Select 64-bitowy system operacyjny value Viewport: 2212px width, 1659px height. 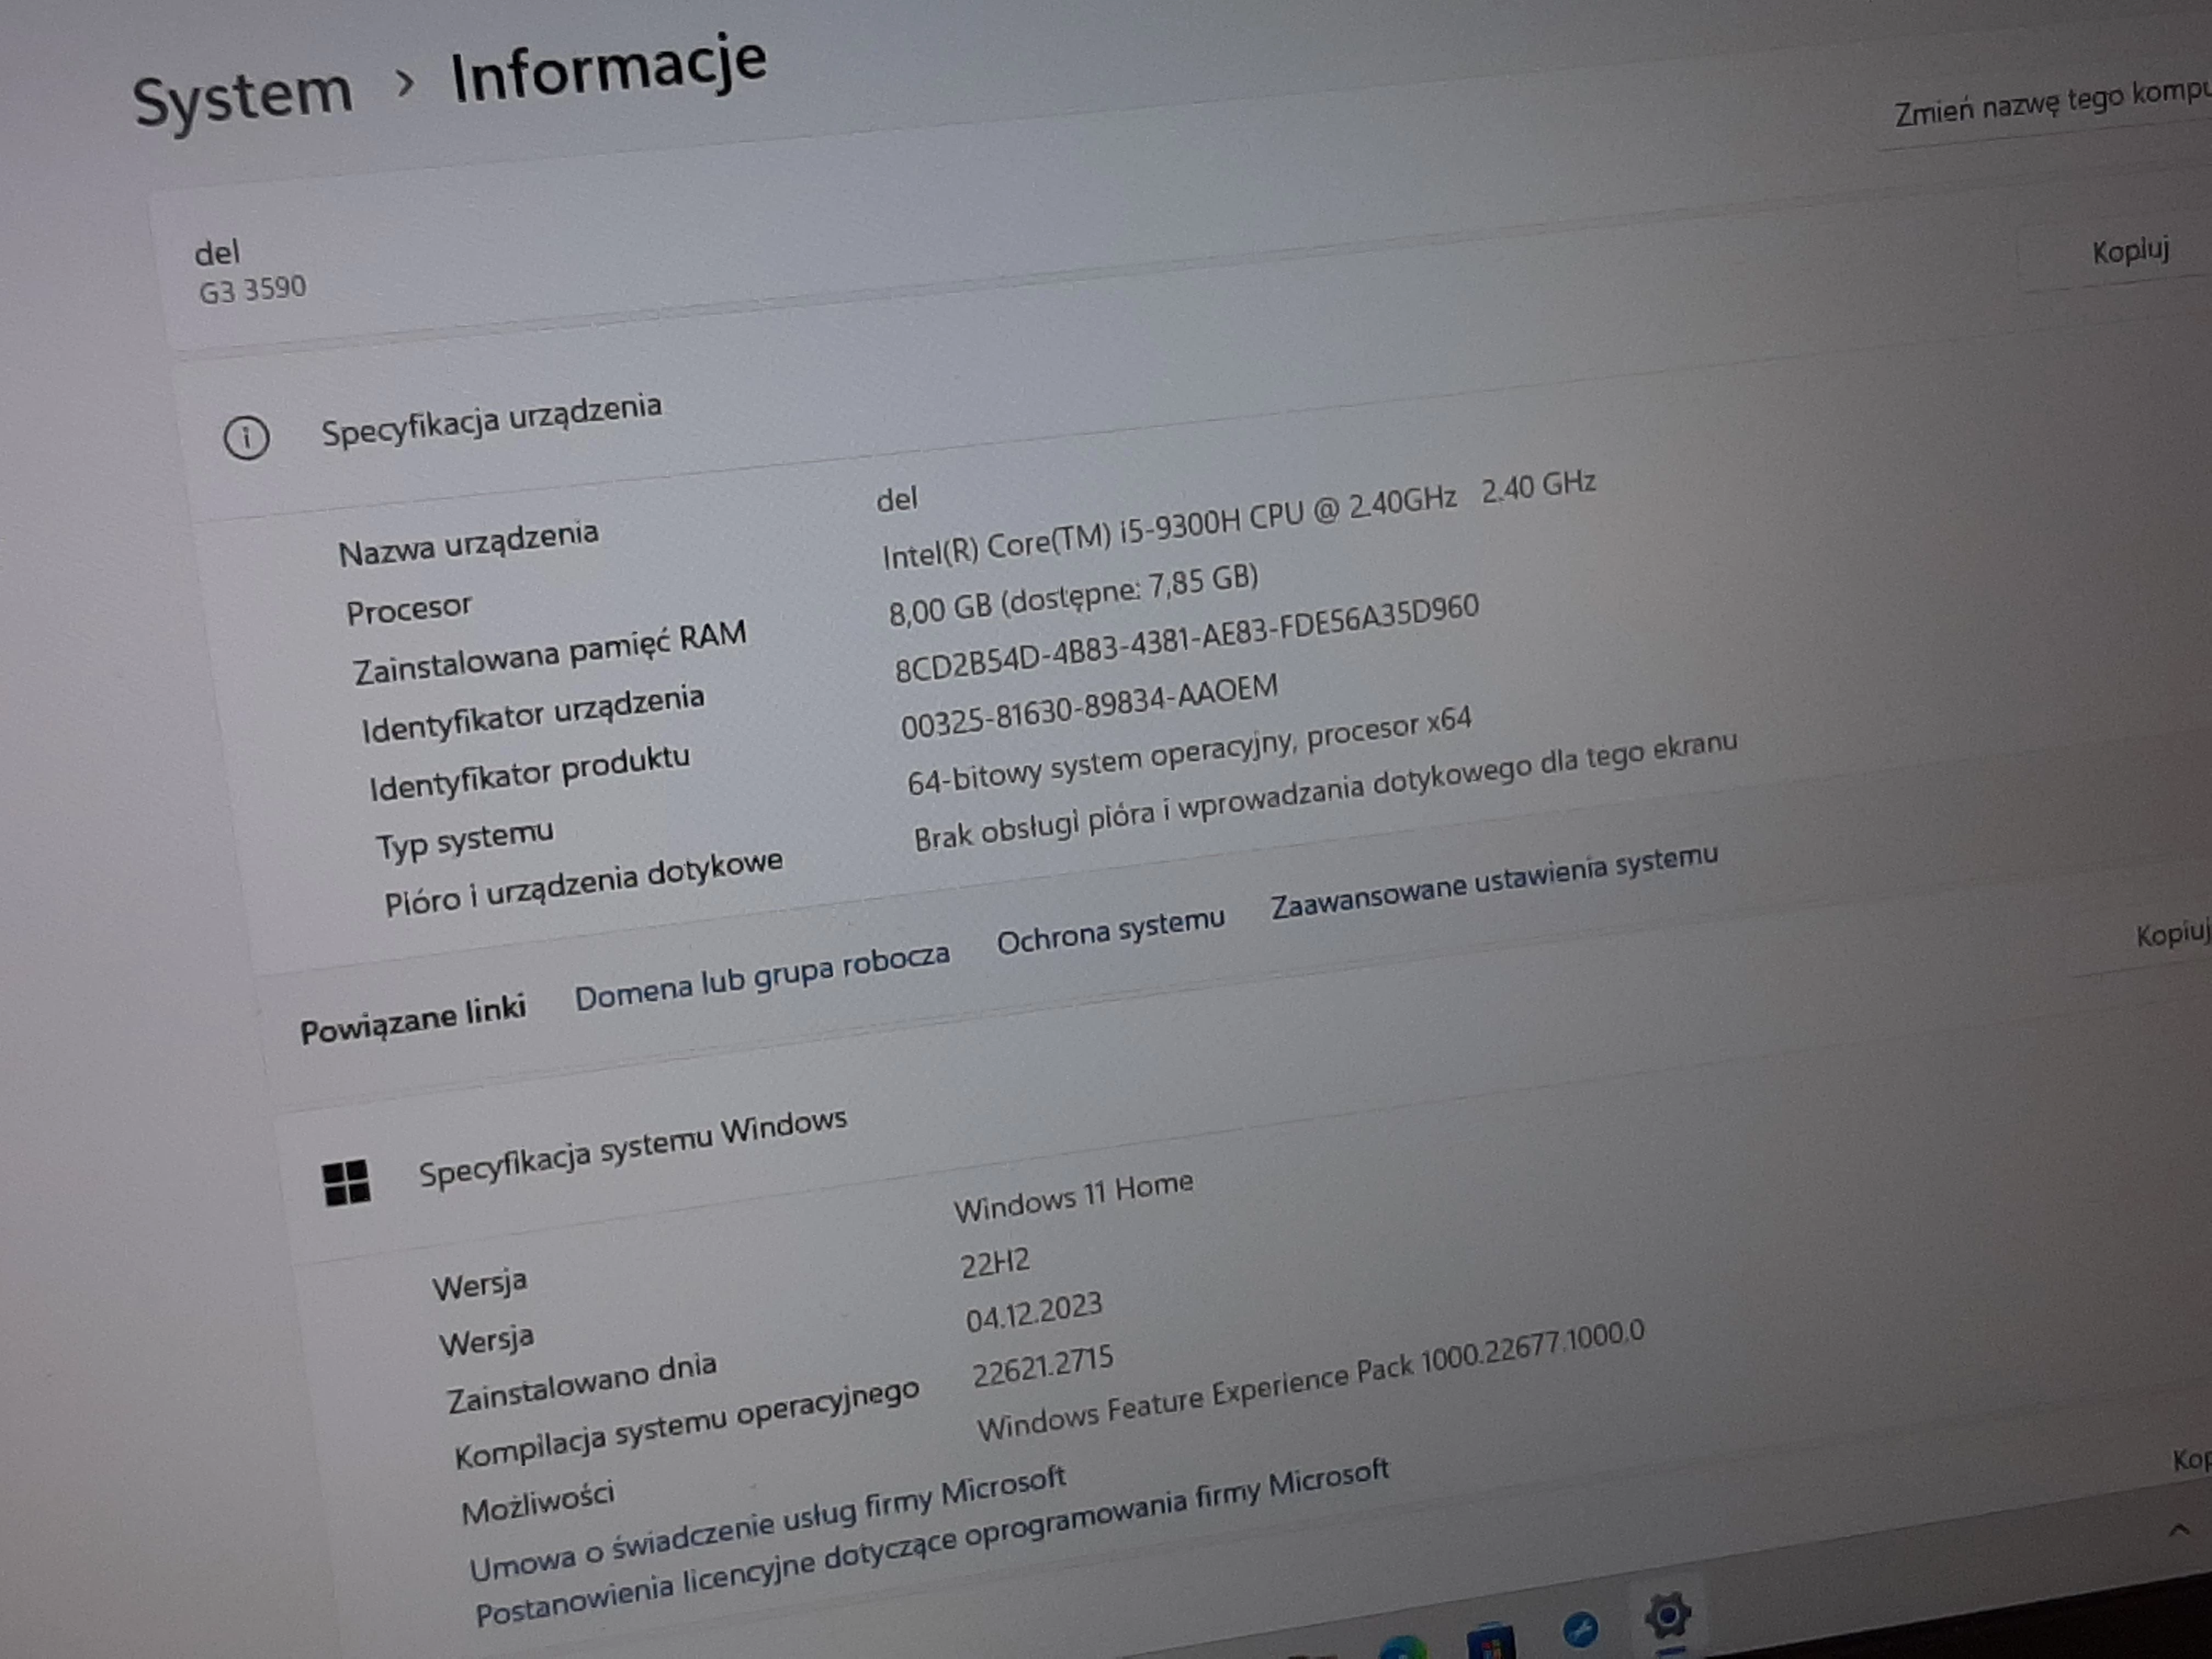(1189, 751)
